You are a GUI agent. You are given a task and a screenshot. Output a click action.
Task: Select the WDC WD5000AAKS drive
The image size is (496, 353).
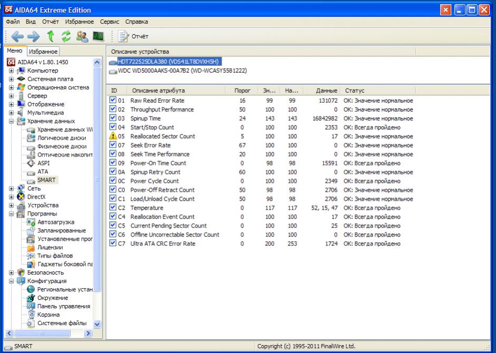(182, 71)
